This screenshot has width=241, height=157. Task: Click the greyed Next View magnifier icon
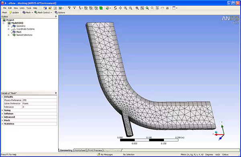(x=152, y=8)
